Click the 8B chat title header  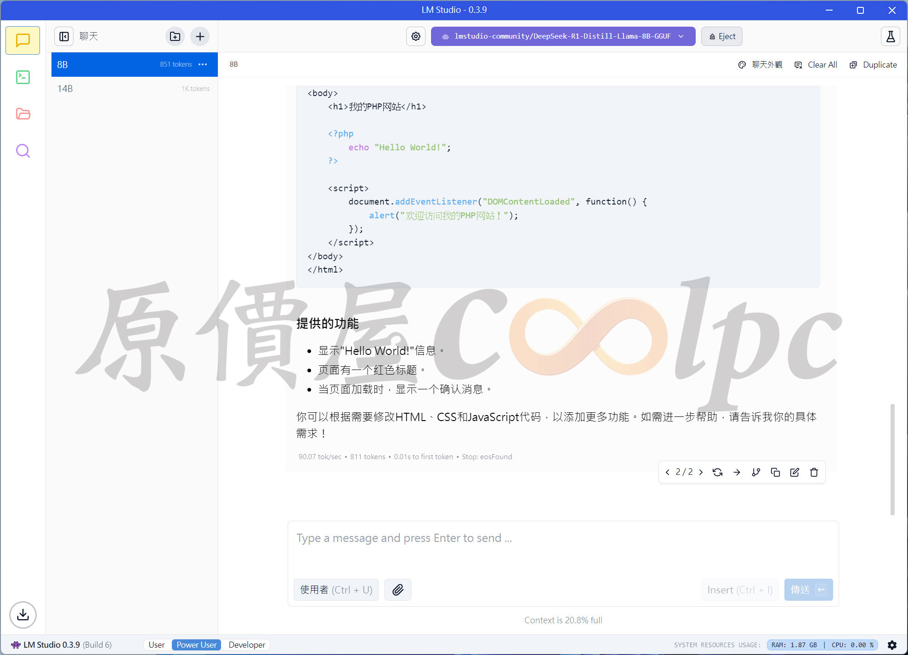(234, 64)
